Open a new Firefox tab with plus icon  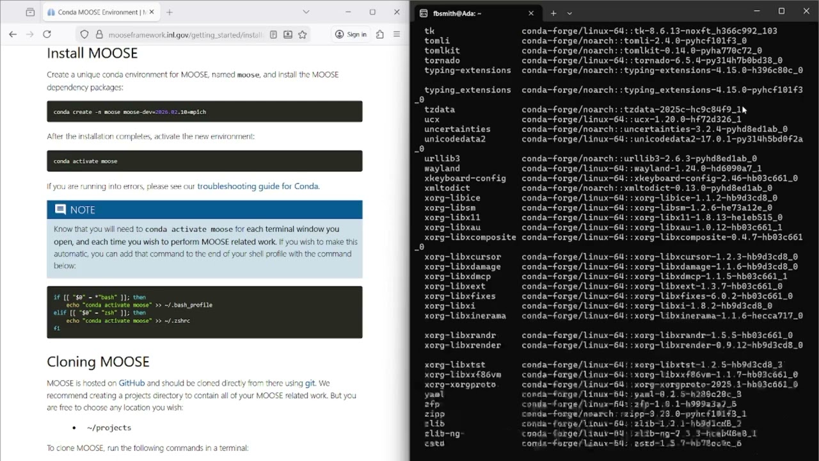pos(169,12)
